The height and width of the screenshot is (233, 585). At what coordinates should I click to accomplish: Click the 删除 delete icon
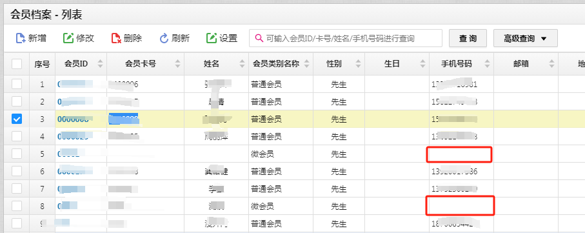[x=116, y=38]
